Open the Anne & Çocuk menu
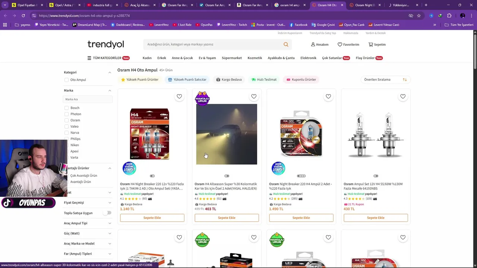This screenshot has width=477, height=268. pyautogui.click(x=182, y=58)
